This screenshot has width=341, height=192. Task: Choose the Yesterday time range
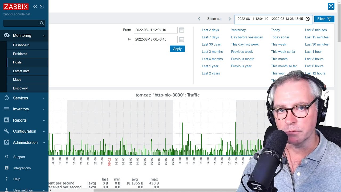point(238,30)
